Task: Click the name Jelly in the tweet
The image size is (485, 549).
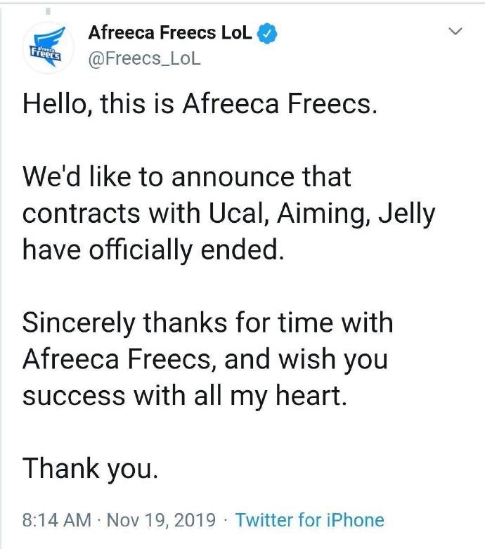Action: click(407, 212)
